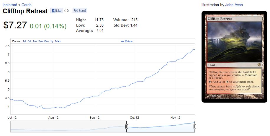Click the Facebook Like button
Screen dimensions: 270x136
click(x=56, y=11)
